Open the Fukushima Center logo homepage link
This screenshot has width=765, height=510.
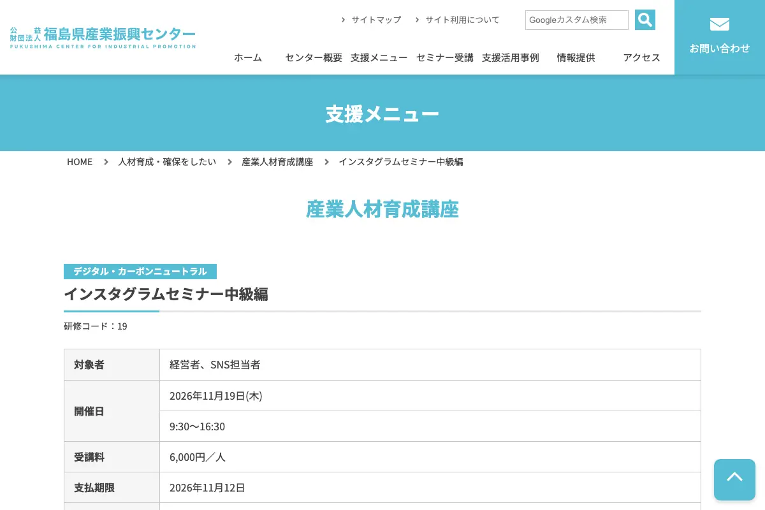[103, 38]
